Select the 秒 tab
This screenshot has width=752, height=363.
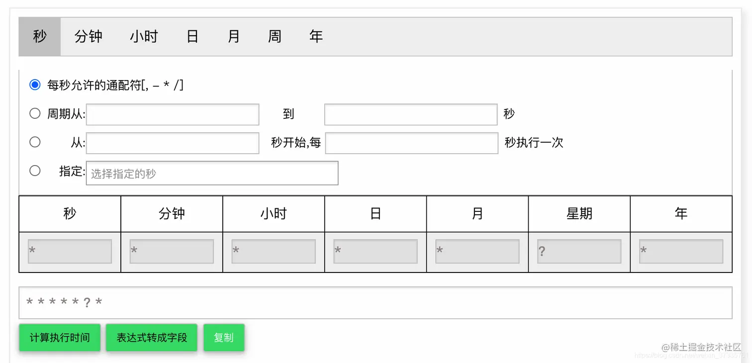point(39,36)
